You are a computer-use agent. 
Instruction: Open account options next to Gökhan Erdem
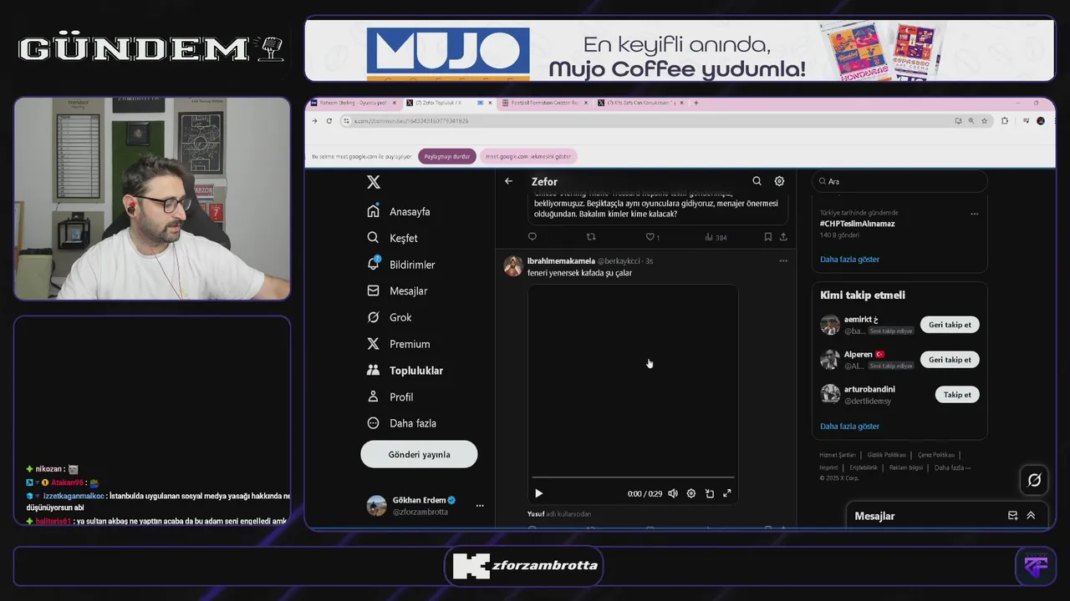click(480, 505)
